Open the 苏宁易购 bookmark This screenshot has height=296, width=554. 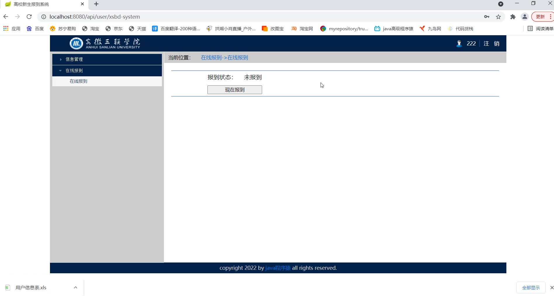63,29
